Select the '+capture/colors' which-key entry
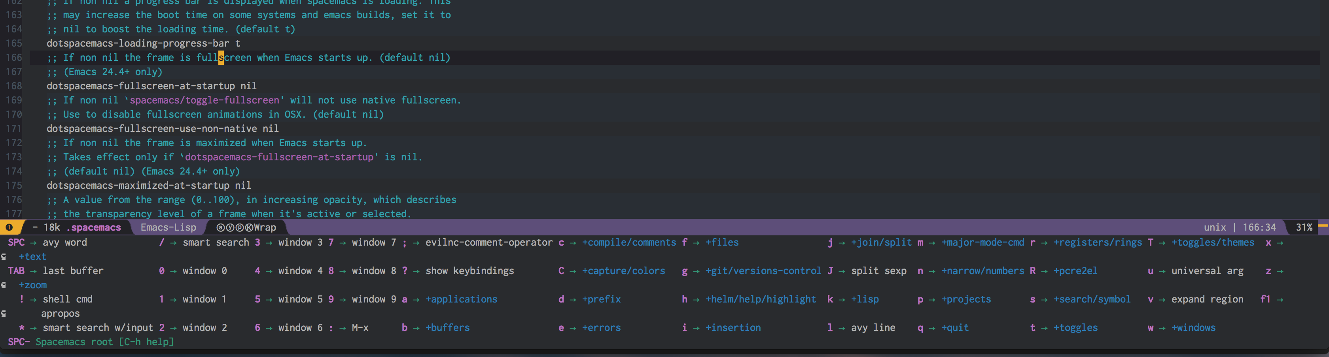 point(623,271)
